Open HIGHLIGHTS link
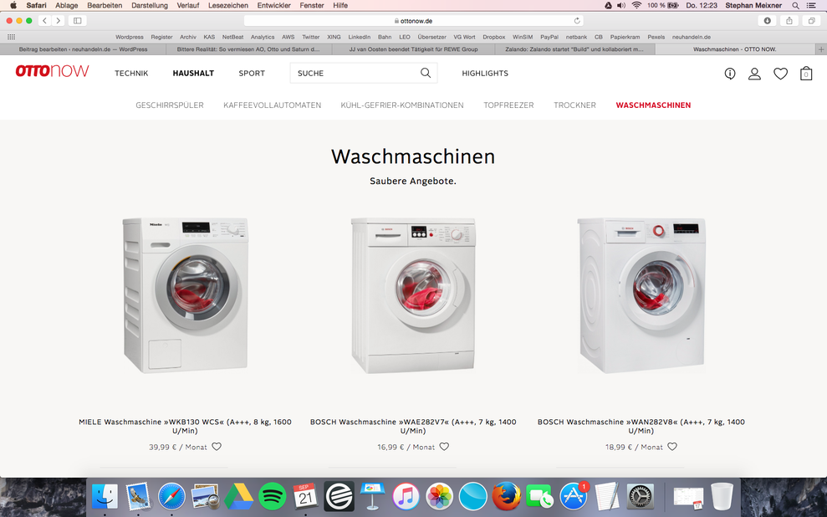This screenshot has width=827, height=517. 485,74
